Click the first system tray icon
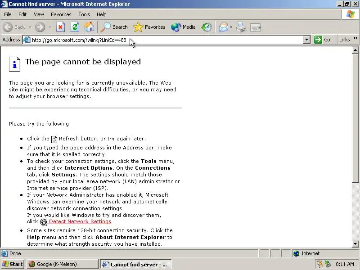 (319, 264)
